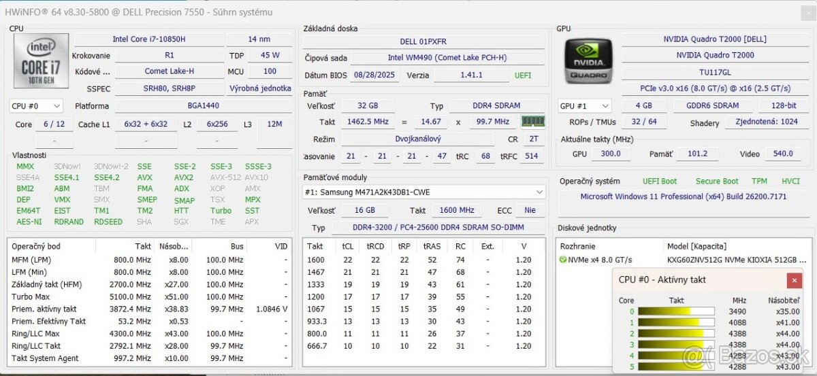The image size is (817, 376).
Task: Click the Core 2 clock bar
Action: tap(676, 334)
